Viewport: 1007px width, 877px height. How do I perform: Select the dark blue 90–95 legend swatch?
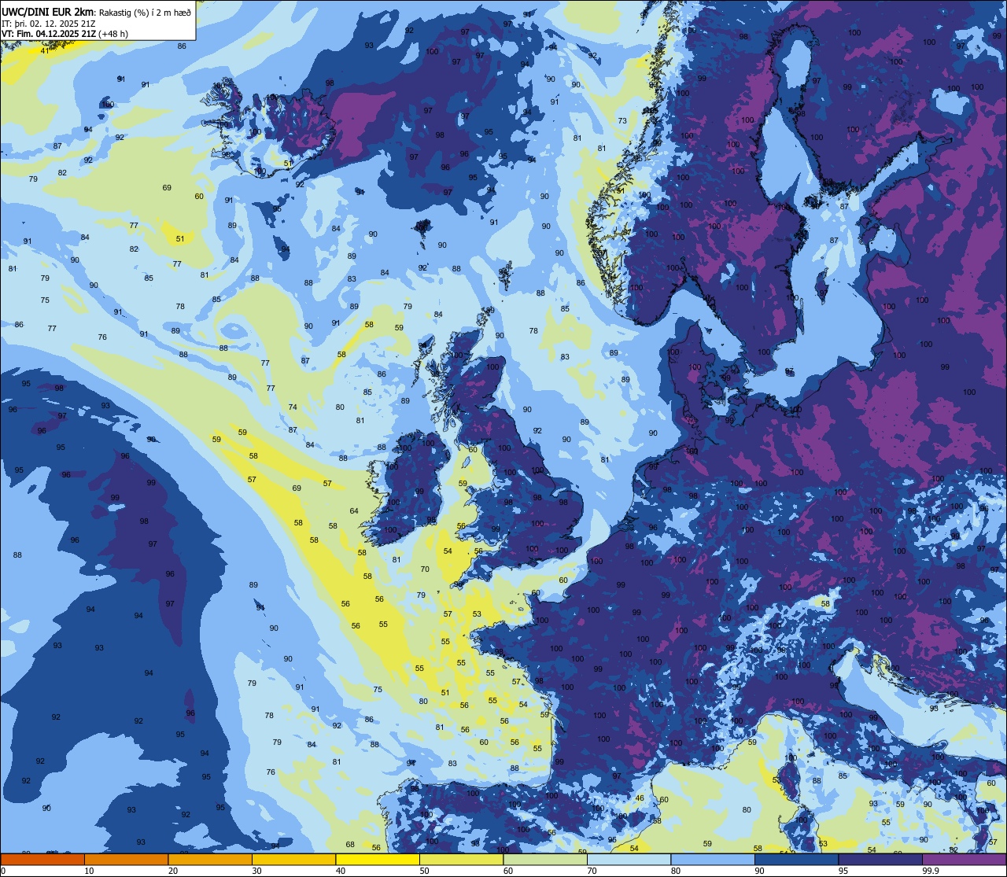(796, 860)
